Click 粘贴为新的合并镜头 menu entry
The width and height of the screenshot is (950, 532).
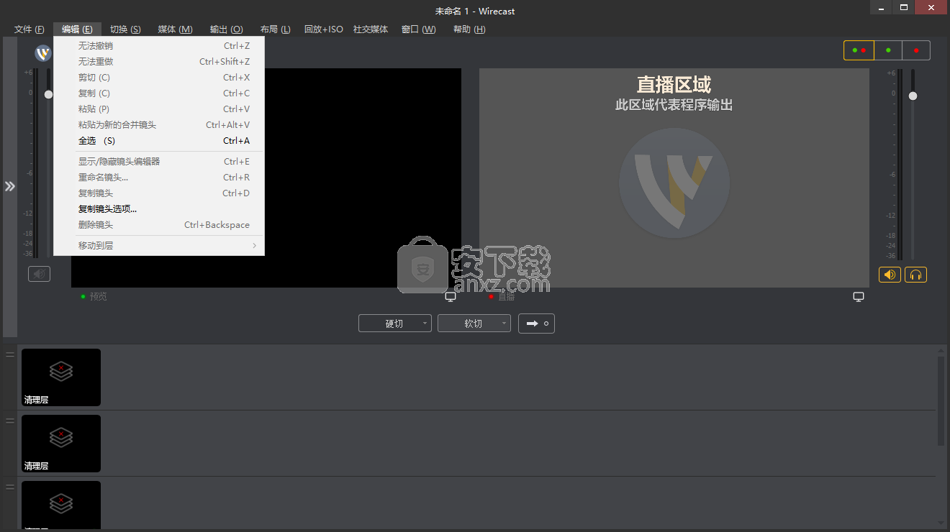pos(159,125)
